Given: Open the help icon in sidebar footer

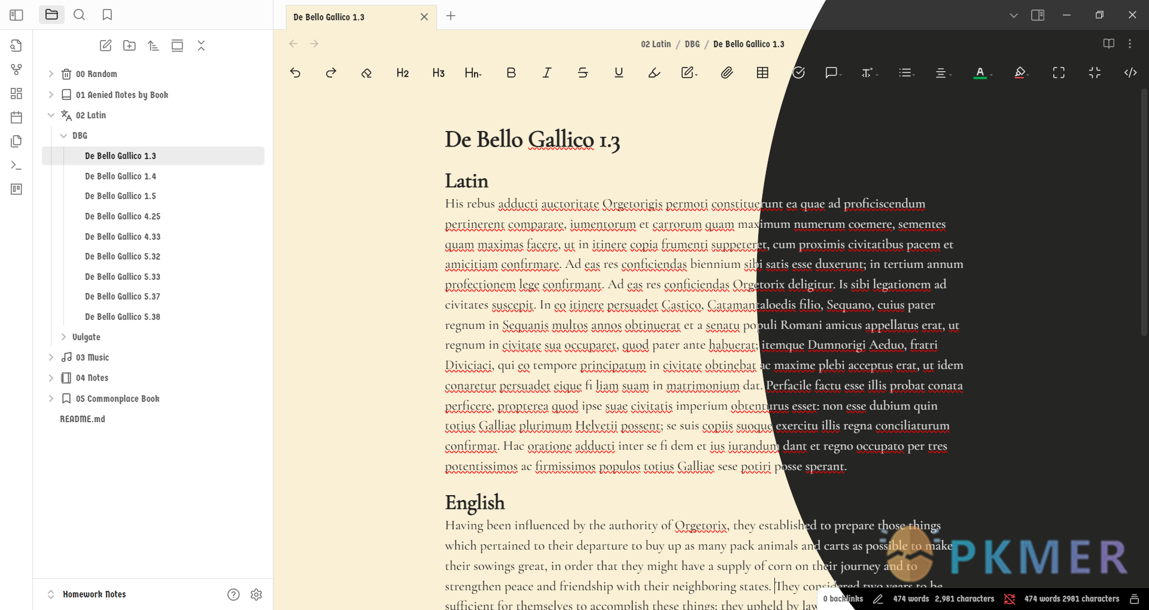Looking at the screenshot, I should [233, 594].
